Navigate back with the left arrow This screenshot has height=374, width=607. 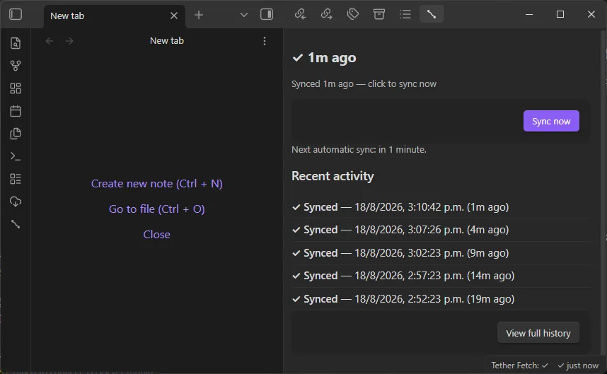click(x=49, y=41)
